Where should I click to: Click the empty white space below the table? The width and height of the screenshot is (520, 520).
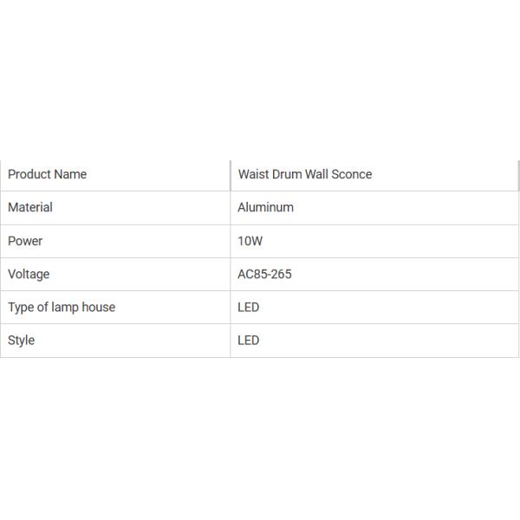[260, 433]
